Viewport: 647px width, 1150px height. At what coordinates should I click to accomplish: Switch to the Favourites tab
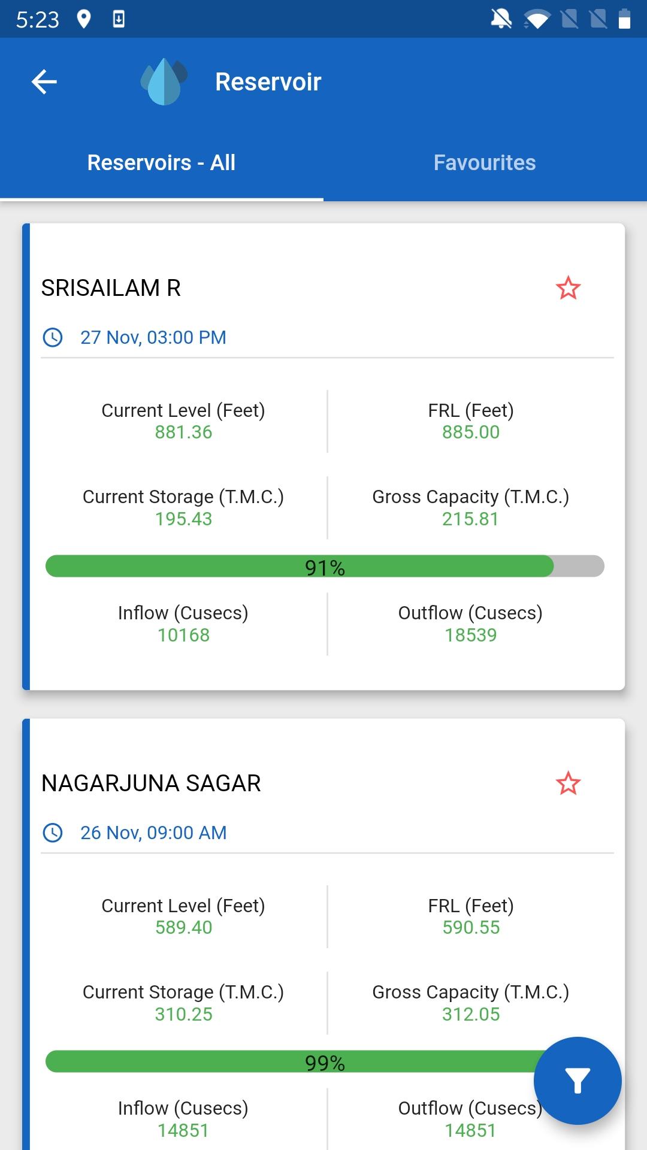pos(485,163)
